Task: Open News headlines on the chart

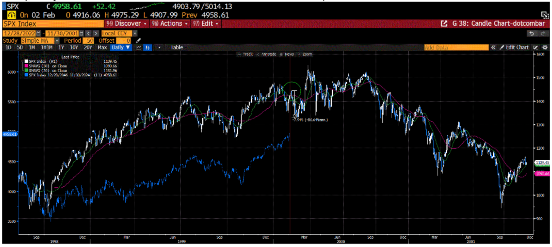Action: pyautogui.click(x=289, y=54)
